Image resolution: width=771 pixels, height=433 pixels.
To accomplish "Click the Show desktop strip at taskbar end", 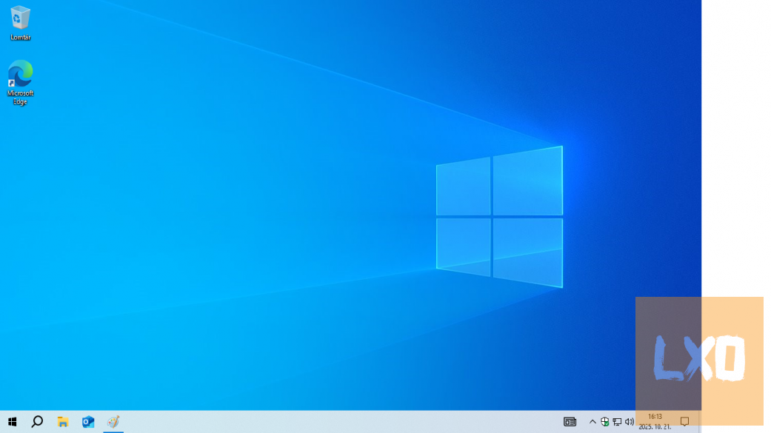I will tap(700, 422).
